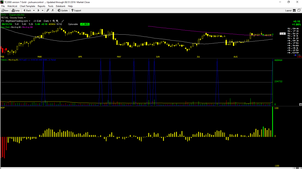Zoom in on the chart with first magnifier
Screen dimensions: 302x169
tap(54, 21)
